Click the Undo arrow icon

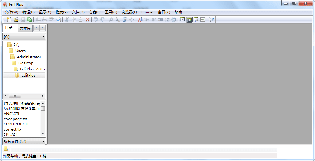(96, 20)
